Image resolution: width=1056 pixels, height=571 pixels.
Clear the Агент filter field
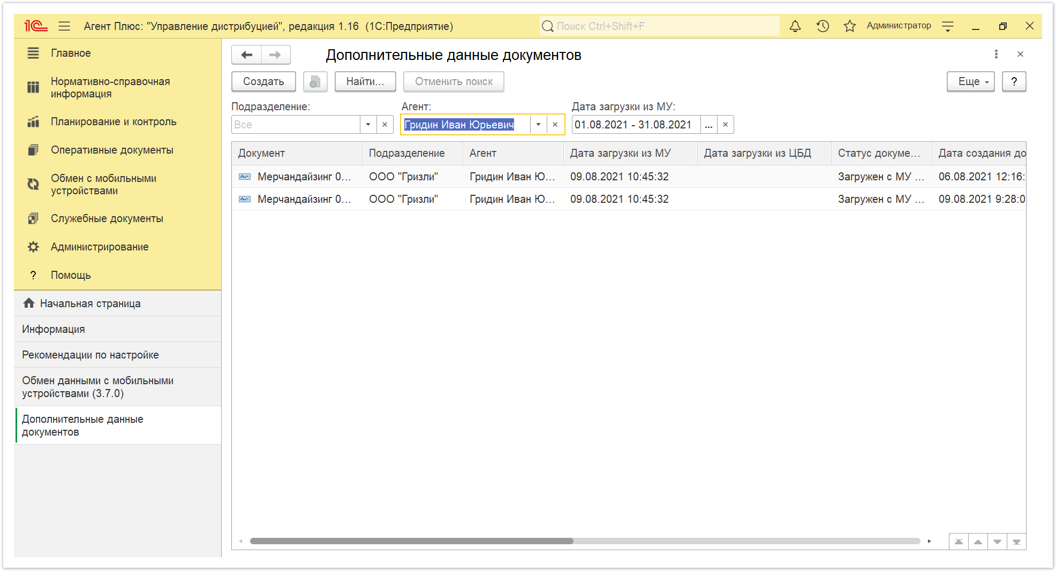point(555,125)
